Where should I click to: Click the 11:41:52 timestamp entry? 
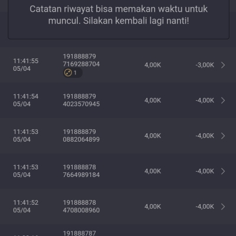coord(26,206)
